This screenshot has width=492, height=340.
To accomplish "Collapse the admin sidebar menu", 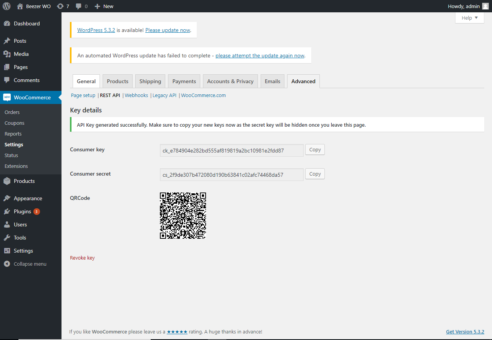I will (x=30, y=264).
